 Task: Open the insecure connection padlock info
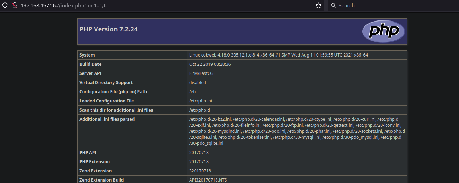(14, 6)
